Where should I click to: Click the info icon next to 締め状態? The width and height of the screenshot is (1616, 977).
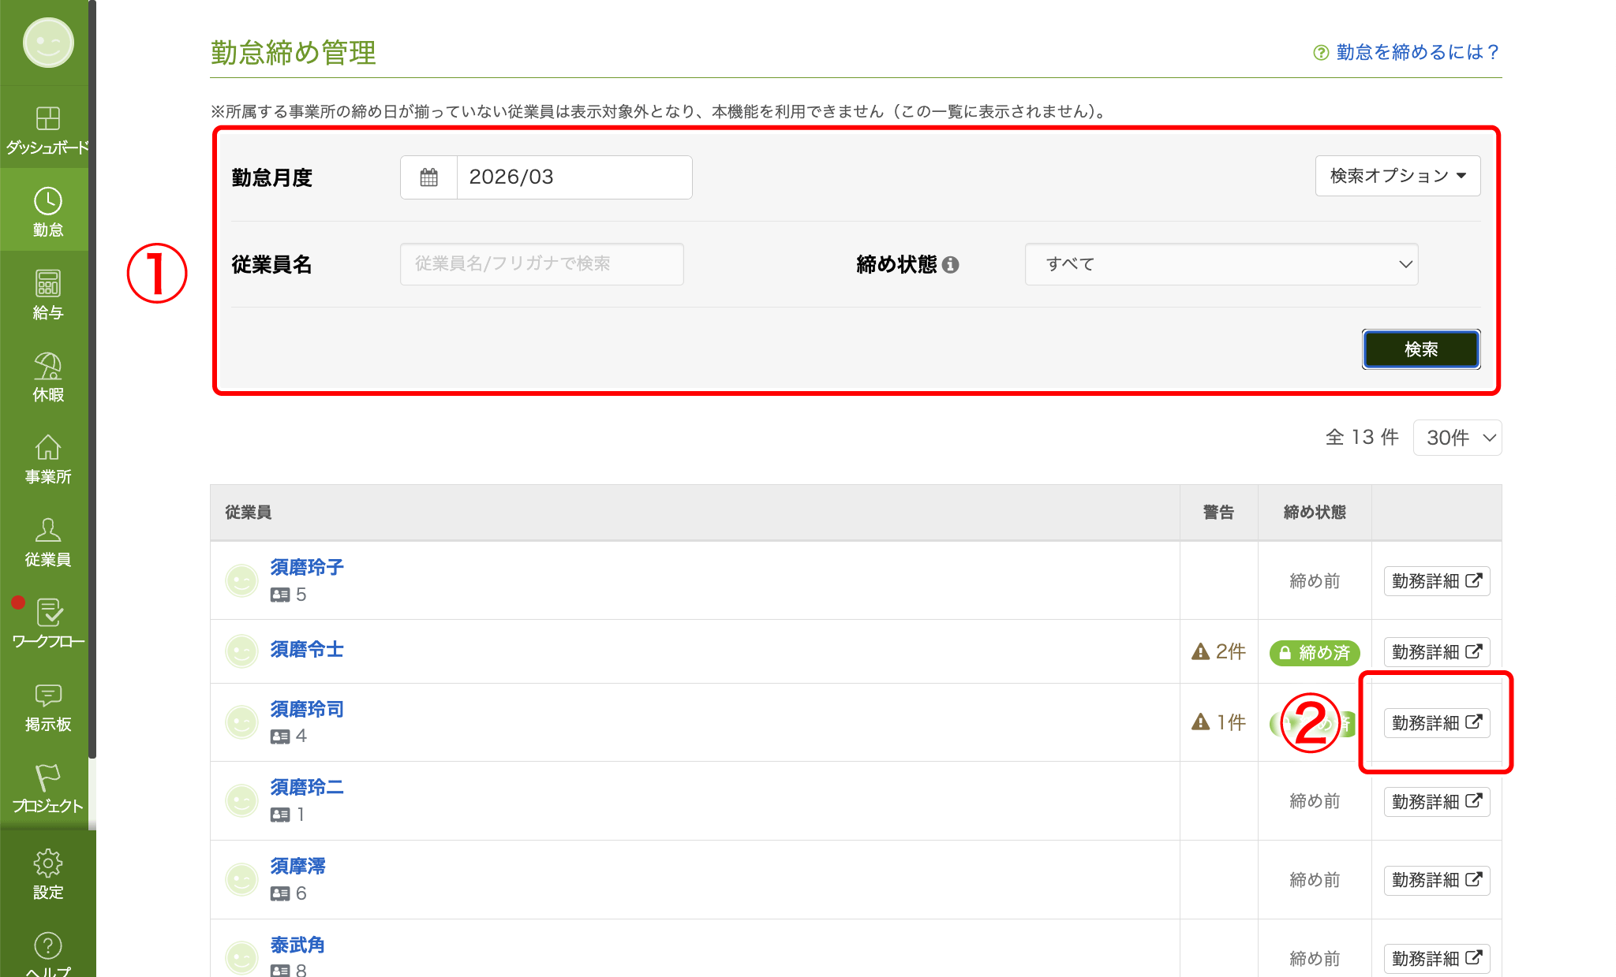tap(951, 265)
